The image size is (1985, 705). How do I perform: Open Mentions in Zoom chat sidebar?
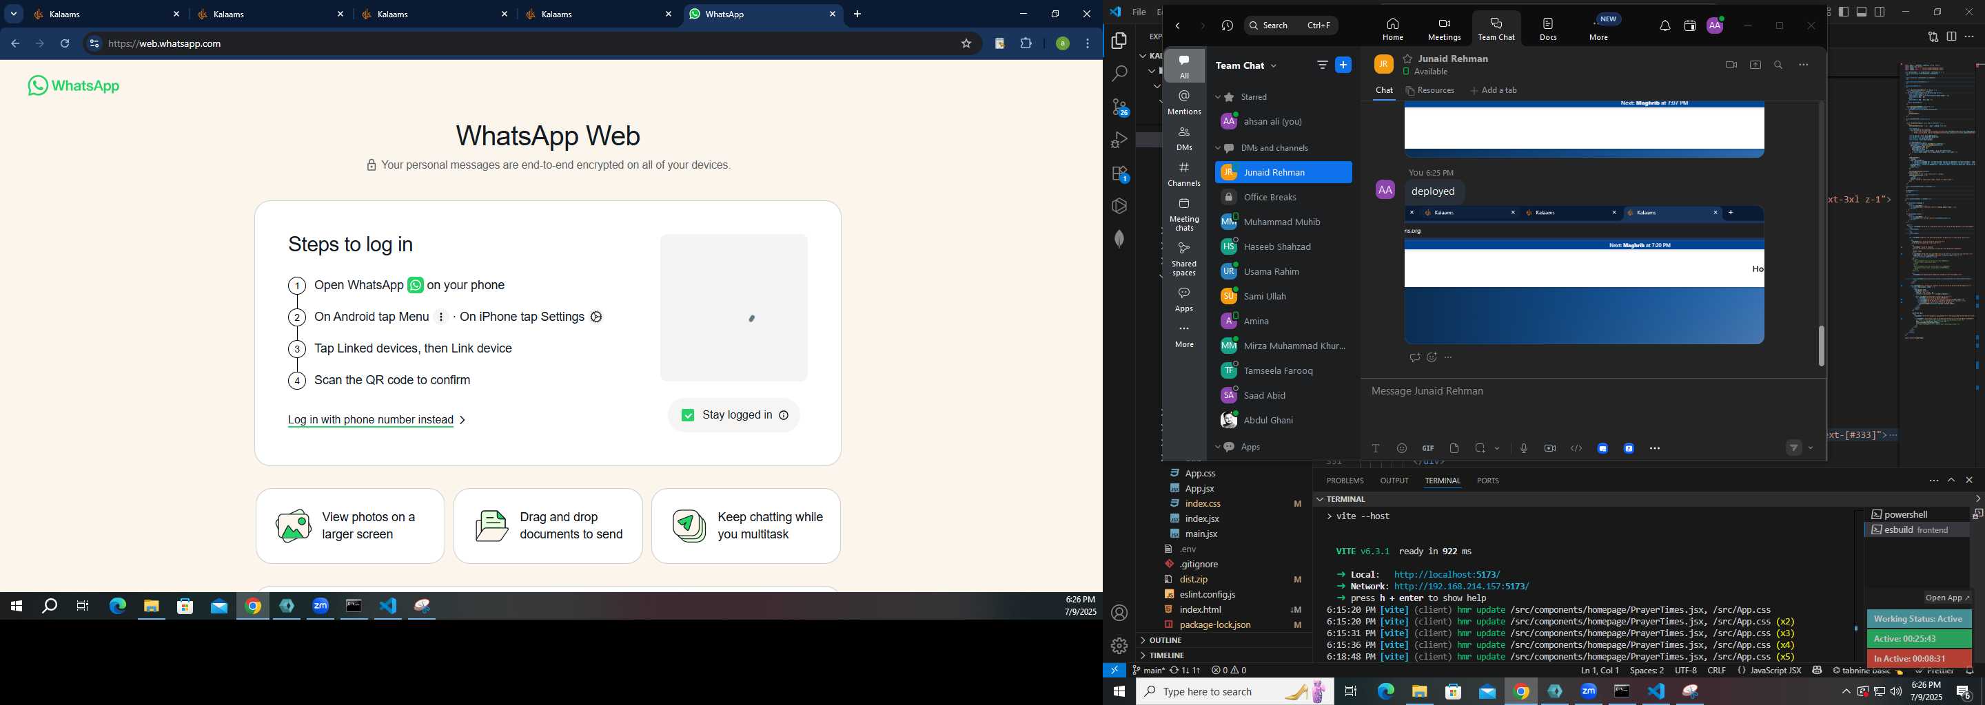coord(1183,103)
